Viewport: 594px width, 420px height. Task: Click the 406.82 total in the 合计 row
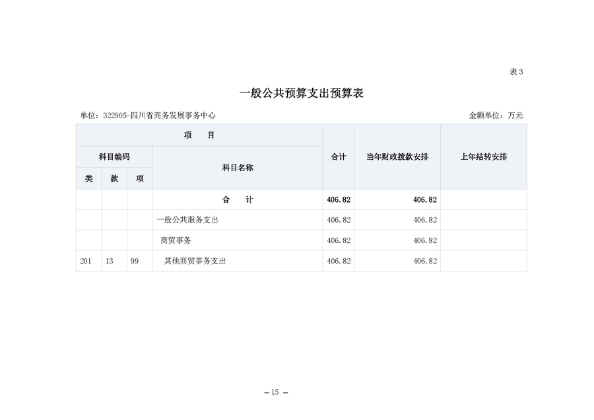[337, 199]
